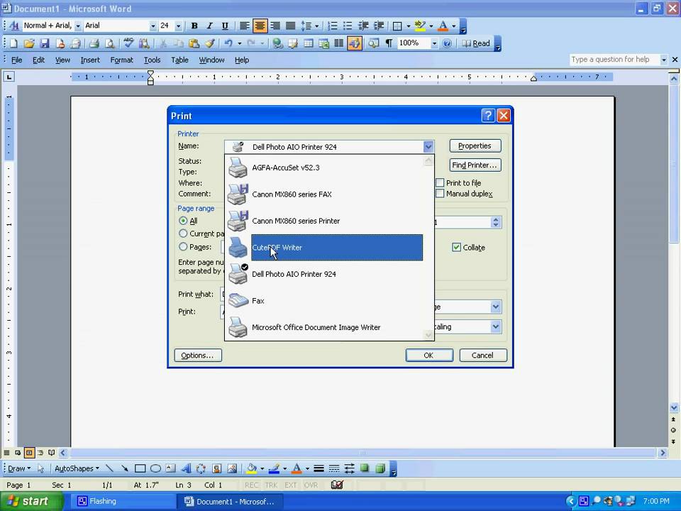Screen dimensions: 681x511
Task: Toggle Show/Hide paragraph marks
Action: tap(389, 43)
